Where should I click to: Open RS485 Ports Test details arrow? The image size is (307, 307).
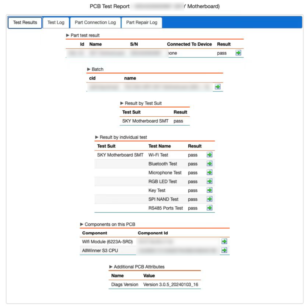pos(210,208)
